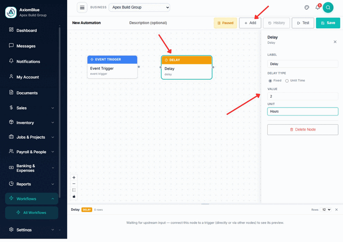Screen dimensions: 343x242
Task: Click the Messages chat bubble icon
Action: coord(11,45)
